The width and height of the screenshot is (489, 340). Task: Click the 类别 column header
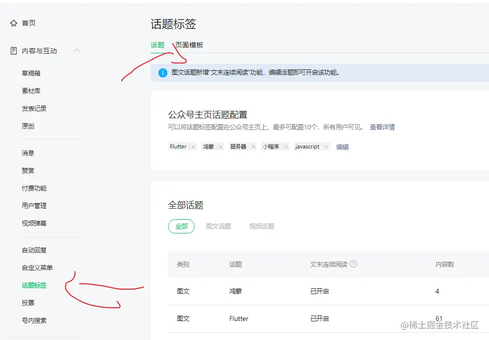point(183,264)
